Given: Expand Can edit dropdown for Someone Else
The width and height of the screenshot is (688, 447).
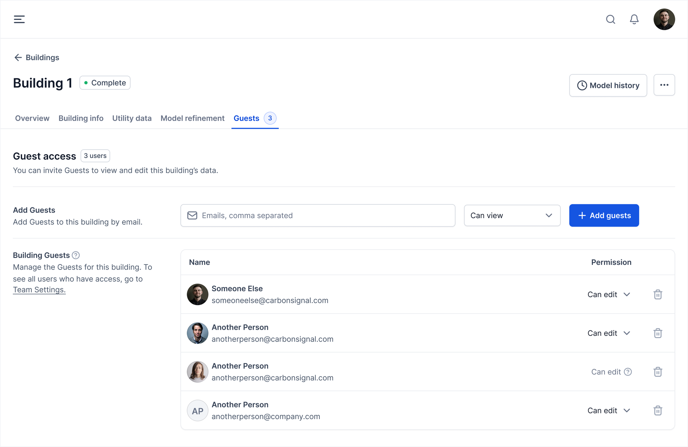Looking at the screenshot, I should 608,294.
